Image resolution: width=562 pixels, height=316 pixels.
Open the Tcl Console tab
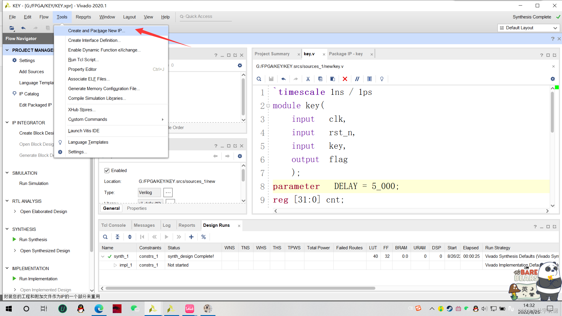click(113, 225)
